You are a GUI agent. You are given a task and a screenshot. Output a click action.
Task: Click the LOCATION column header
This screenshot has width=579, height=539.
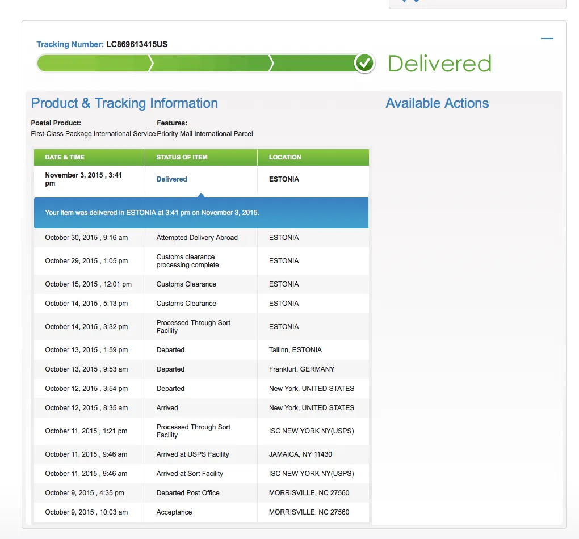(313, 157)
